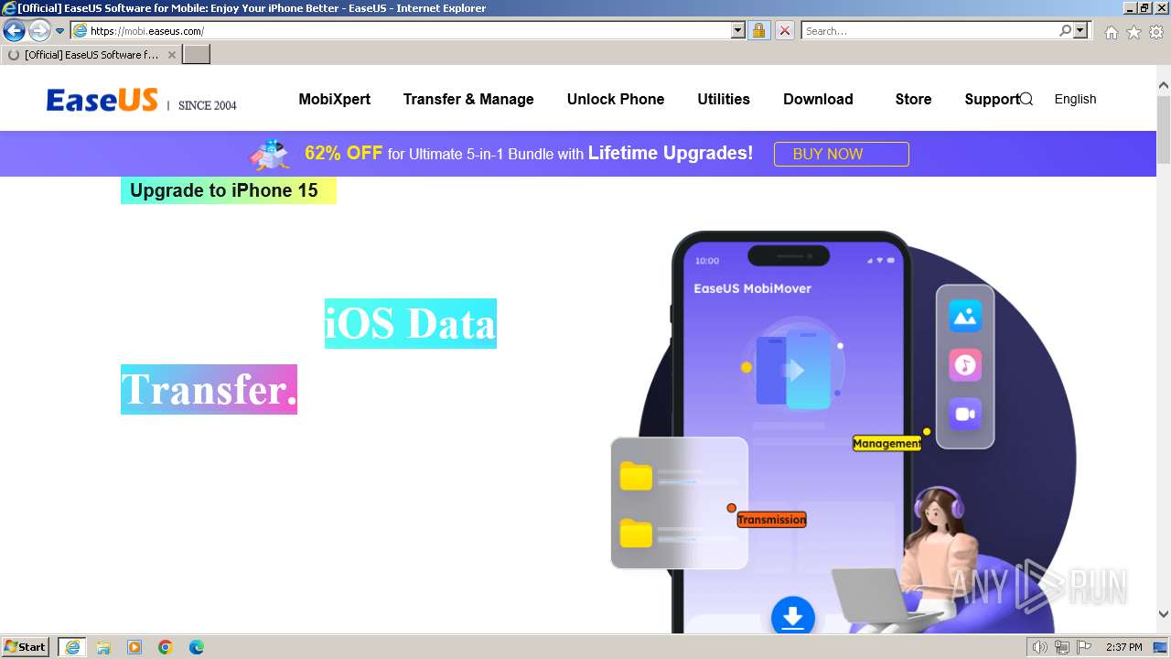
Task: Click the browser Search box
Action: pyautogui.click(x=929, y=30)
